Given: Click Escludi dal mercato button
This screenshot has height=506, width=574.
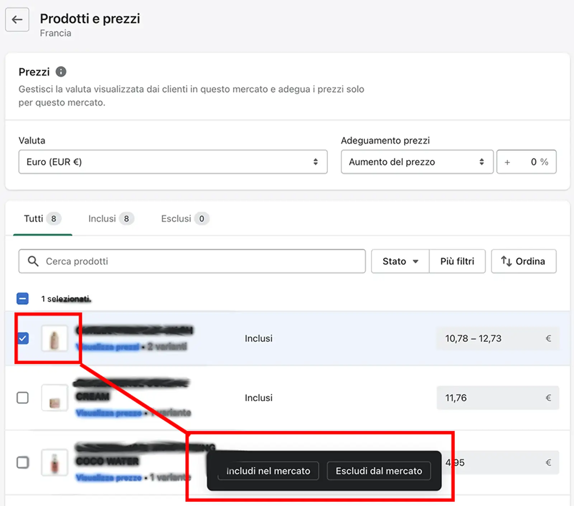Looking at the screenshot, I should (379, 471).
